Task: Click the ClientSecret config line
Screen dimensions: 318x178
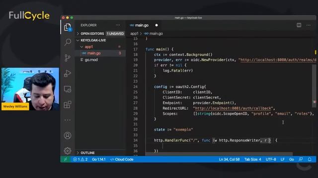Action: (192, 97)
